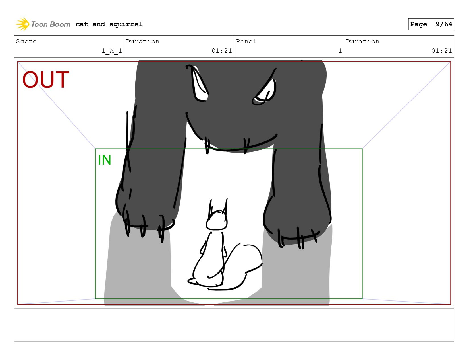Click the green 'IN' camera label
This screenshot has height=363, width=469.
pos(104,160)
